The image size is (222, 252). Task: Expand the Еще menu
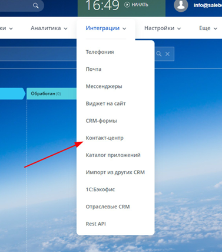pyautogui.click(x=208, y=28)
